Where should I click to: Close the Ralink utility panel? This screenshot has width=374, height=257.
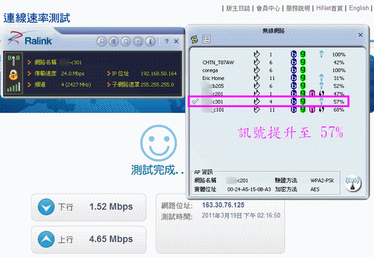coord(176,42)
